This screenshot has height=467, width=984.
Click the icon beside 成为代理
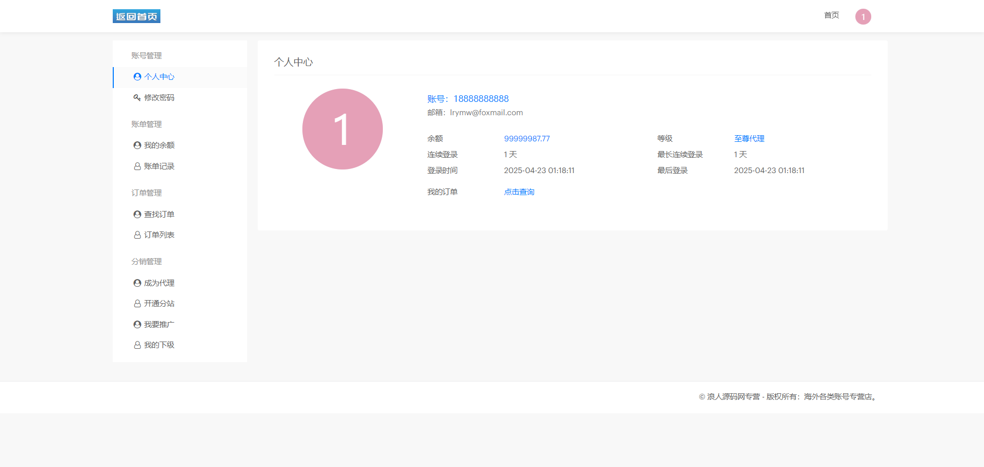tap(137, 283)
